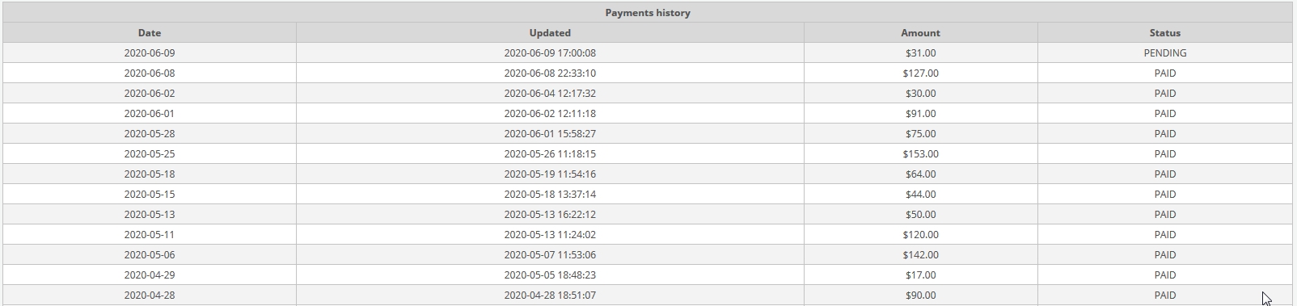Click the $91.00 amount cell
Image resolution: width=1297 pixels, height=306 pixels.
[920, 114]
